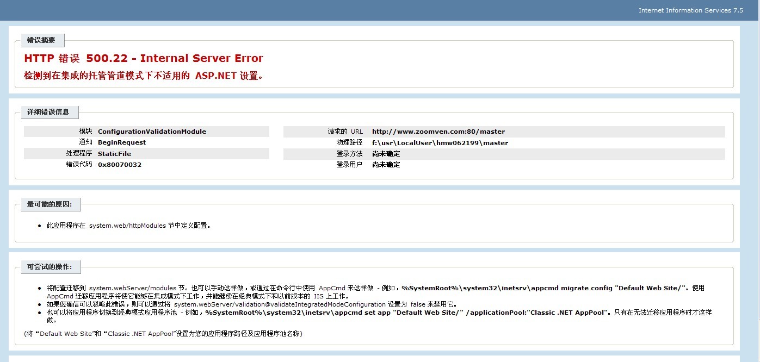Click the 尚未确定 value beside 登录方法

coord(386,154)
